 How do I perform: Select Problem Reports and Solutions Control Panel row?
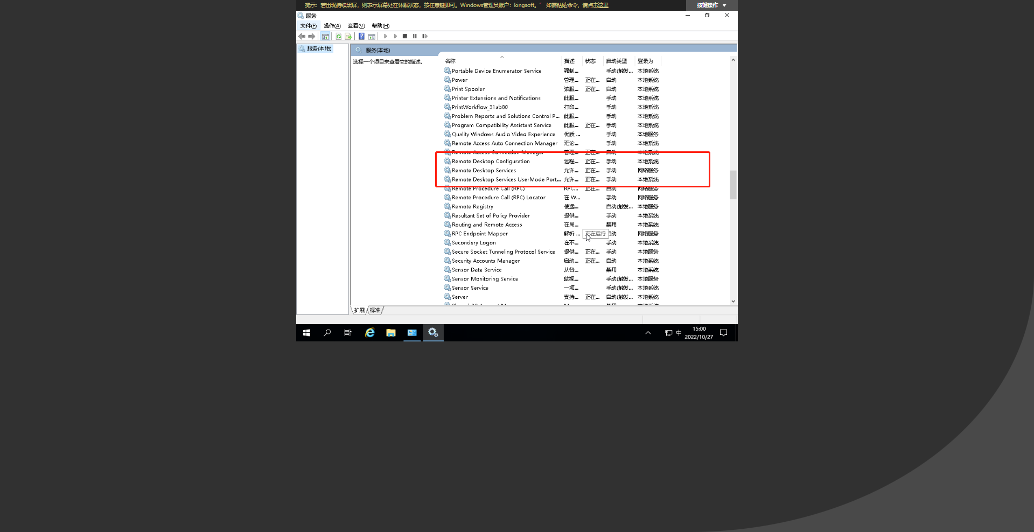[x=552, y=116]
